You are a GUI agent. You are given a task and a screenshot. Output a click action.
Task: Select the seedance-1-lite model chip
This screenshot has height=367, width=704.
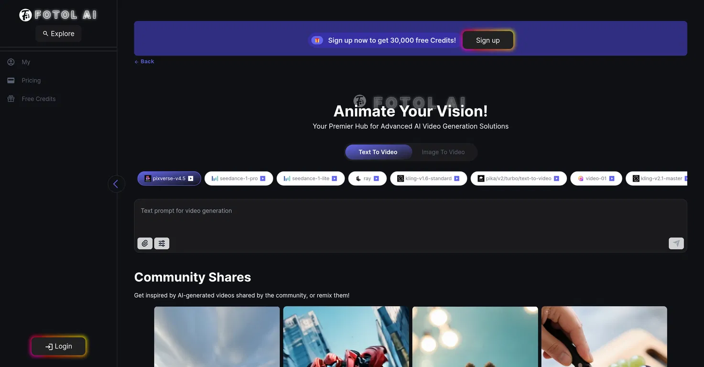(x=311, y=178)
